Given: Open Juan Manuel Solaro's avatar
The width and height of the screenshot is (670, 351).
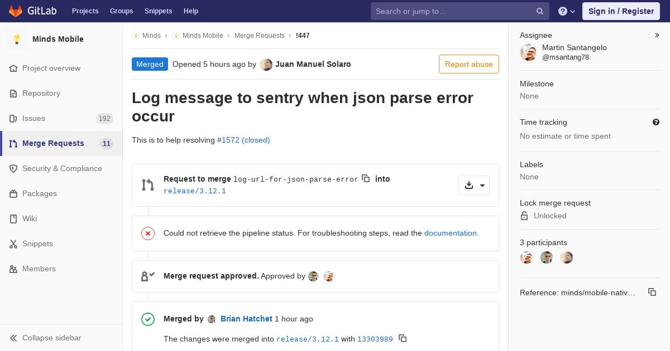Looking at the screenshot, I should click(266, 64).
